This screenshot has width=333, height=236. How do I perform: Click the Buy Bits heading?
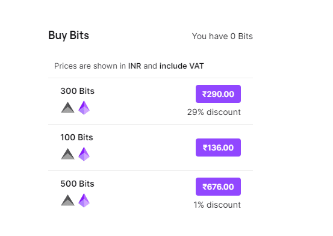(x=69, y=36)
